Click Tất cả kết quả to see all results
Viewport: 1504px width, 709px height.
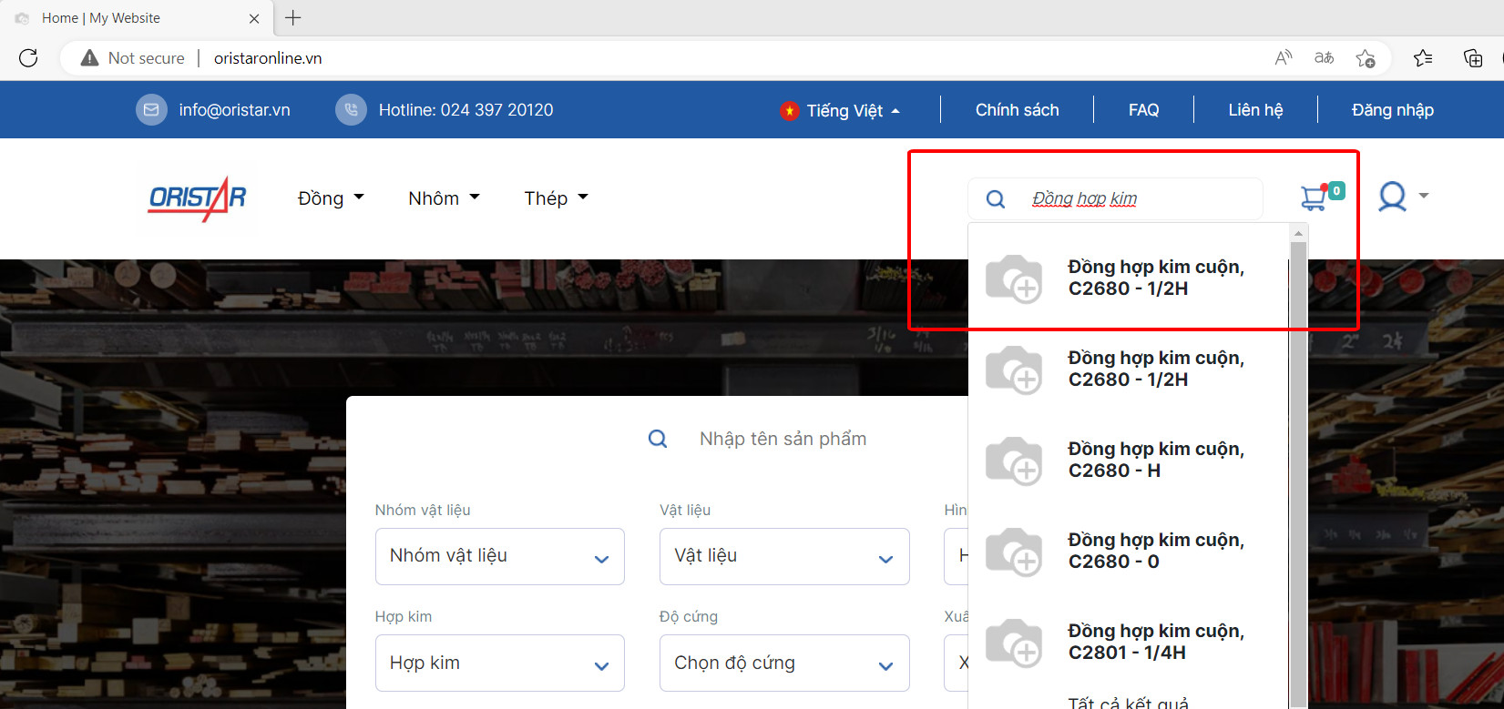pyautogui.click(x=1128, y=703)
